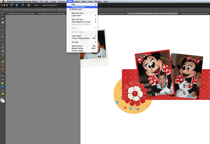Click the Save floppy disk icon
This screenshot has width=210, height=144.
(x=16, y=5)
